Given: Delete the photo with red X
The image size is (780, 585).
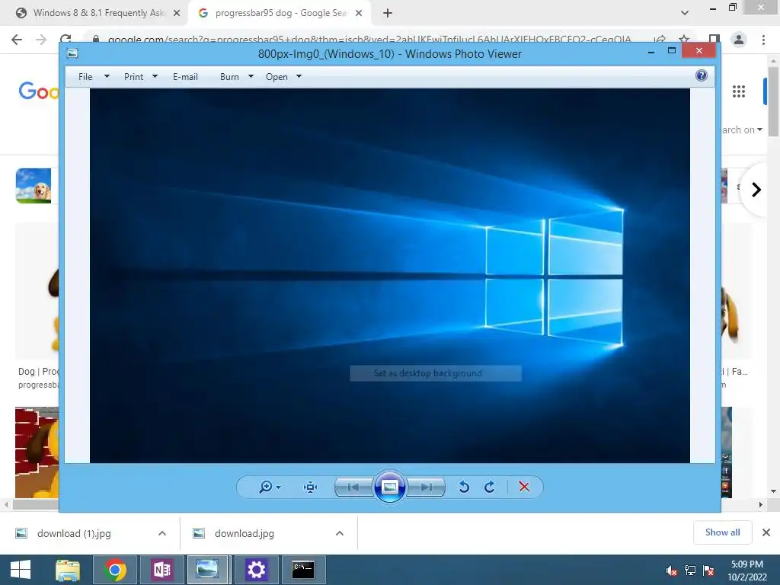Looking at the screenshot, I should 524,487.
